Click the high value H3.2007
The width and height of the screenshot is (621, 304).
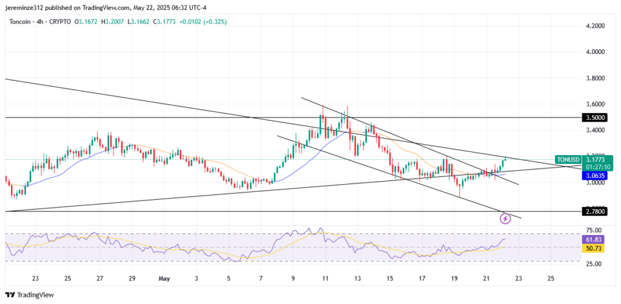pos(113,22)
